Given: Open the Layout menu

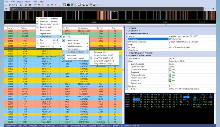Looking at the screenshot, I should point(20,2).
